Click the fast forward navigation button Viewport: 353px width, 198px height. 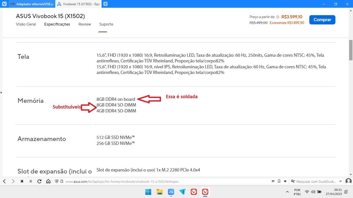[x=31, y=181]
